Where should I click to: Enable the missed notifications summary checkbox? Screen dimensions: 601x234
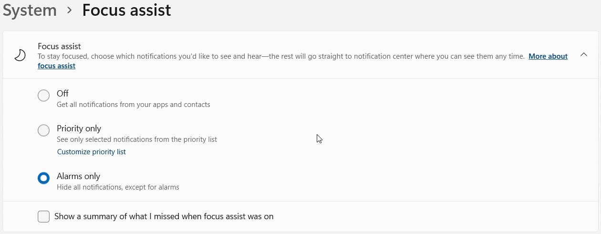[x=43, y=216]
